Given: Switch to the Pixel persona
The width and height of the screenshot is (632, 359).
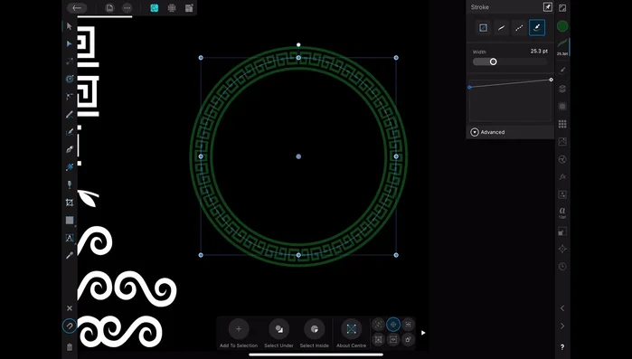Looking at the screenshot, I should 172,7.
